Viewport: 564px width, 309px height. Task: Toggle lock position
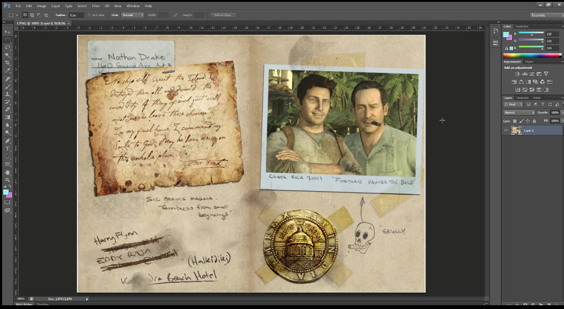click(x=528, y=121)
